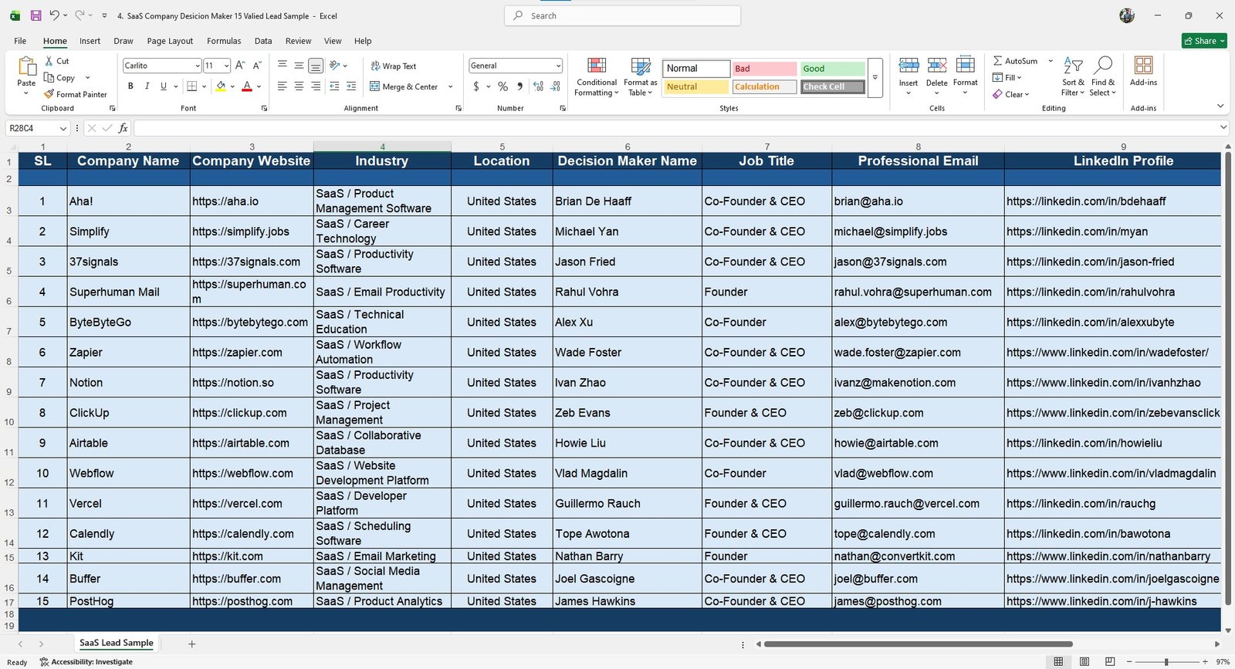Image resolution: width=1235 pixels, height=669 pixels.
Task: Click the zoom slider handle
Action: pos(1166,662)
